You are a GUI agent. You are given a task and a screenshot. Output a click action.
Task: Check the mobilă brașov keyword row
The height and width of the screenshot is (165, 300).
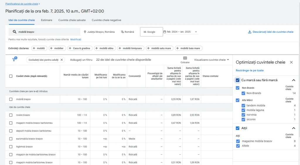click(11, 99)
